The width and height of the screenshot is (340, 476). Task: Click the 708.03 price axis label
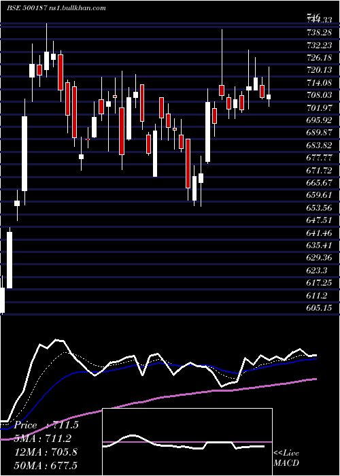click(x=320, y=95)
